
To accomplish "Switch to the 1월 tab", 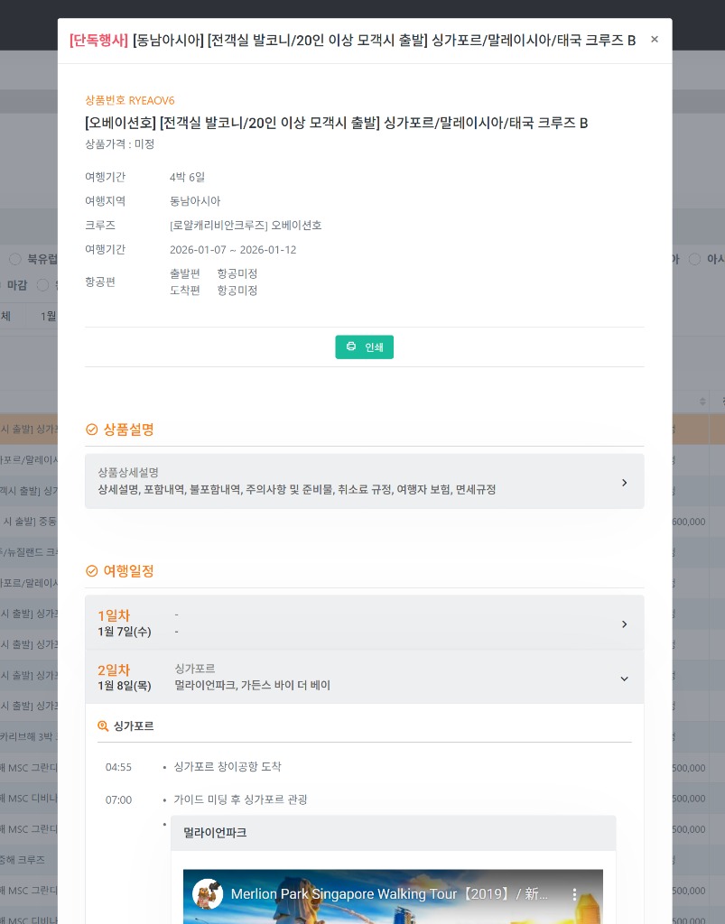I will coord(47,316).
